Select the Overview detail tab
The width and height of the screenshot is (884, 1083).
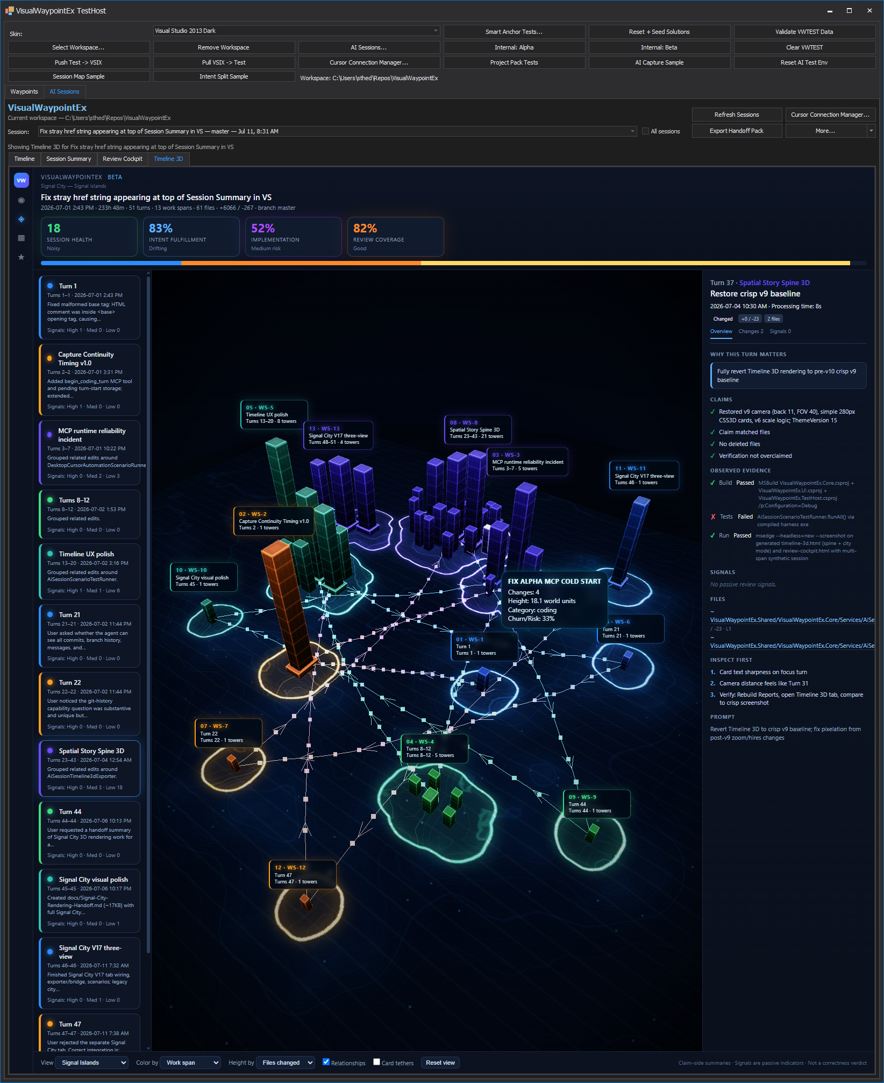click(x=721, y=331)
